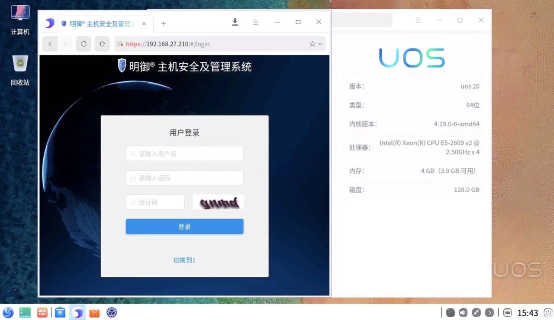This screenshot has height=320, width=554.
Task: Click the blue 登录 login button
Action: click(184, 226)
